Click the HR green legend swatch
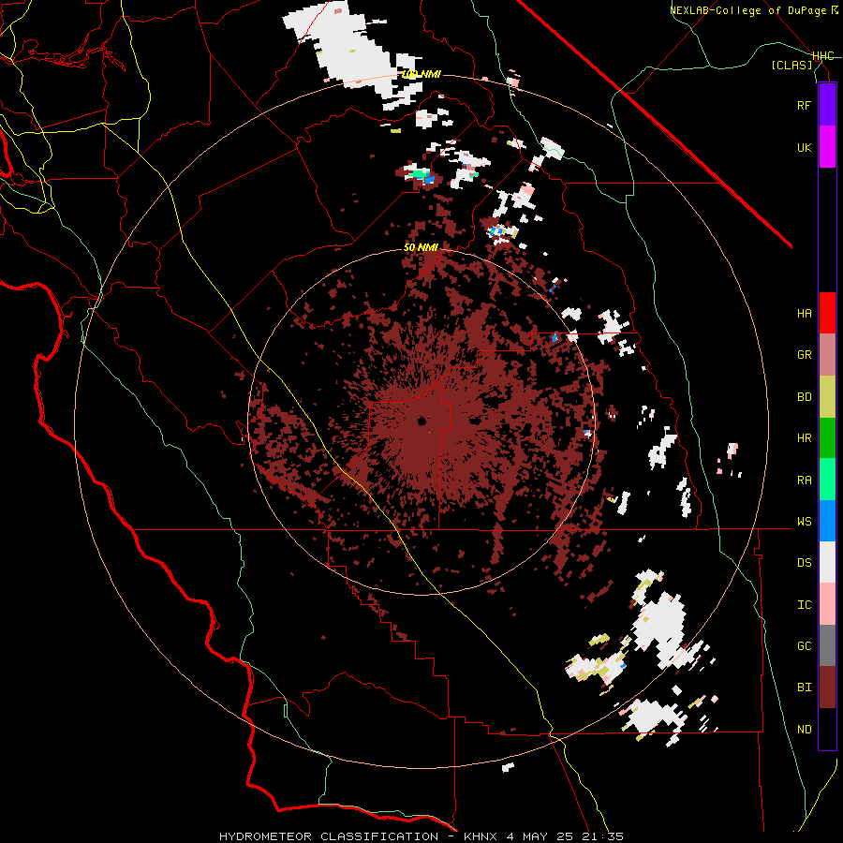The height and width of the screenshot is (843, 843). point(827,438)
